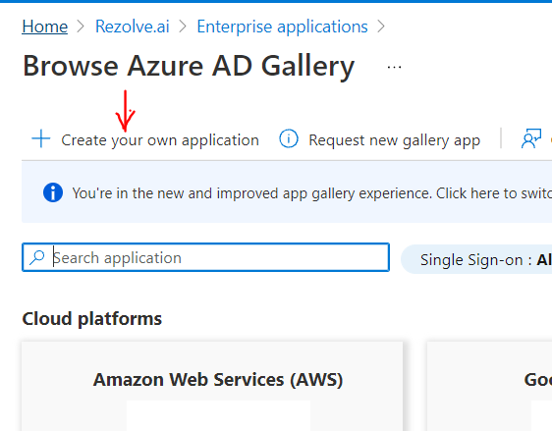Focus the Search application field
Image resolution: width=552 pixels, height=431 pixels.
205,257
